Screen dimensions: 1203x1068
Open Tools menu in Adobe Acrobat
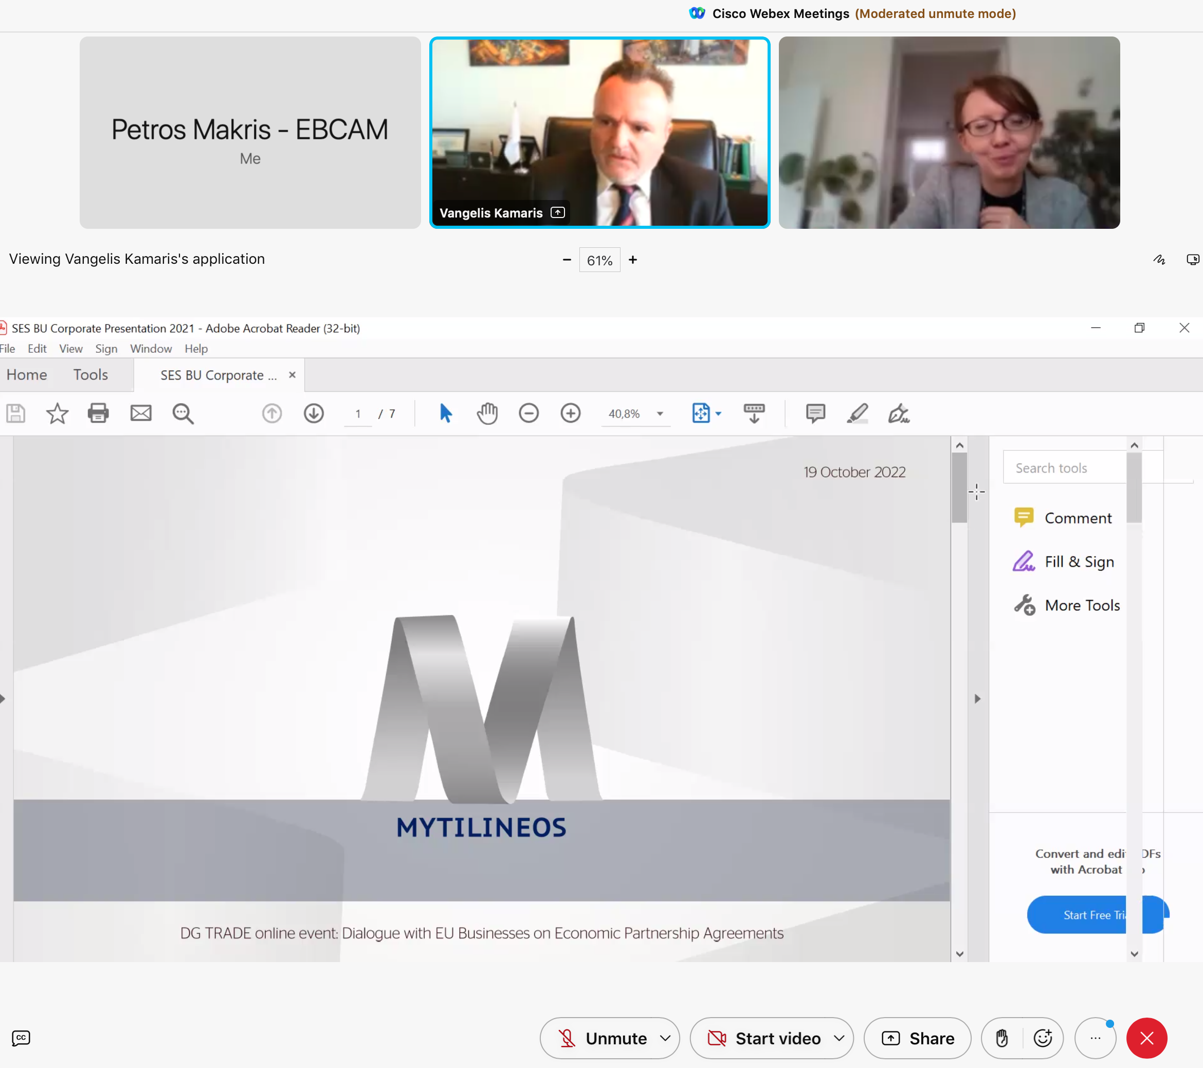pyautogui.click(x=90, y=374)
